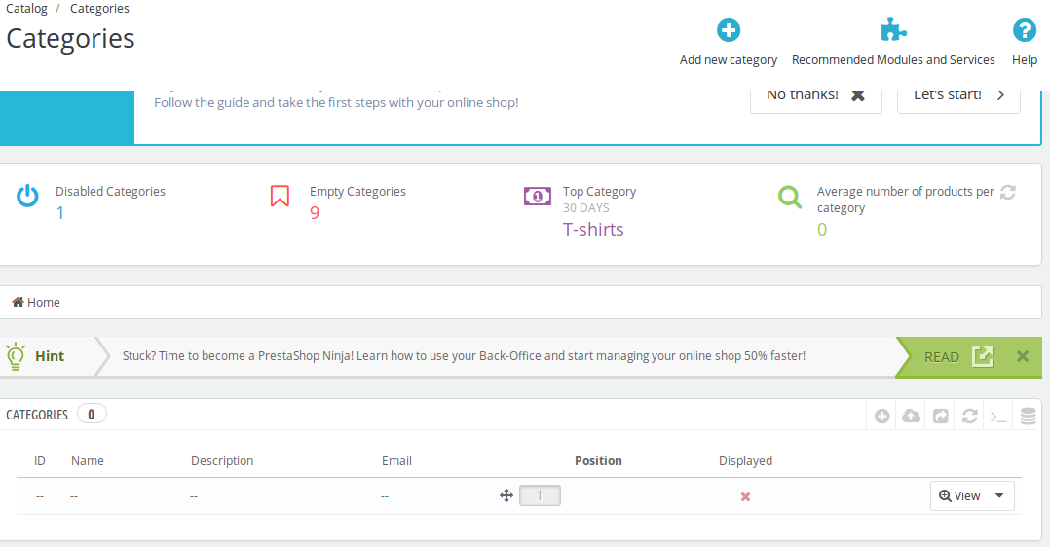Go to Catalog in breadcrumb
This screenshot has width=1050, height=547.
(x=27, y=9)
